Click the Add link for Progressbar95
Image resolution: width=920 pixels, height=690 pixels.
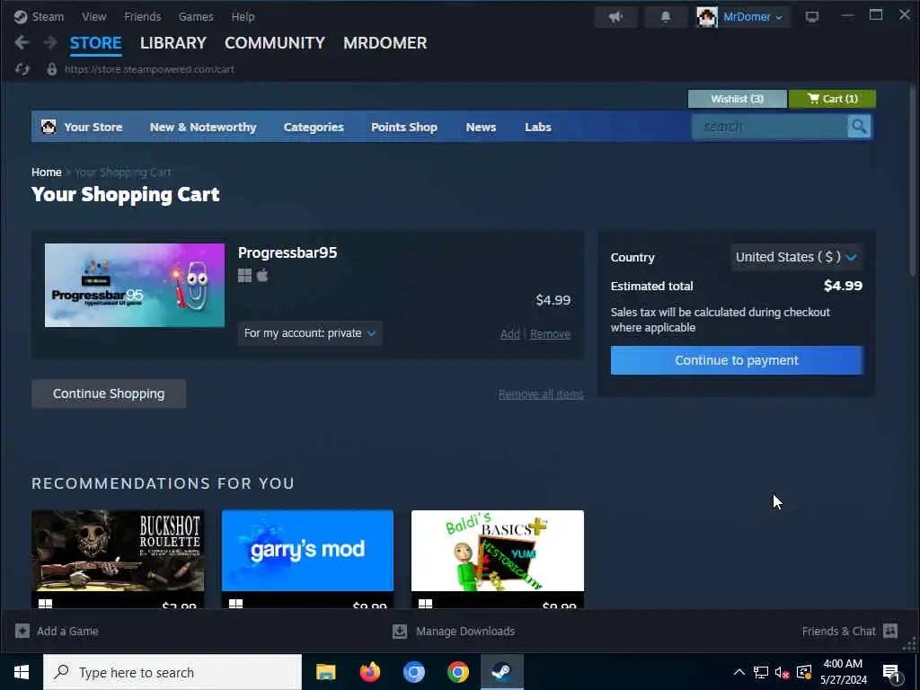pos(510,334)
